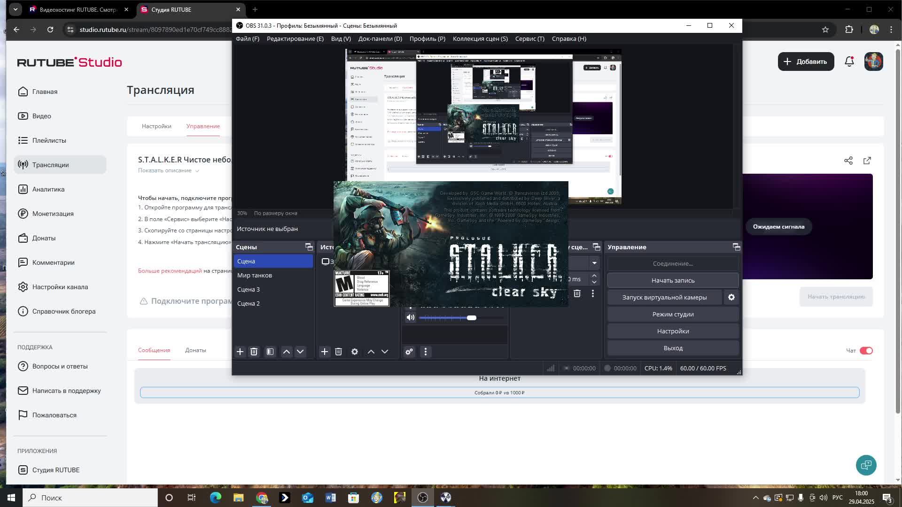Mute audio by clicking the speaker icon
The width and height of the screenshot is (902, 507).
[410, 317]
